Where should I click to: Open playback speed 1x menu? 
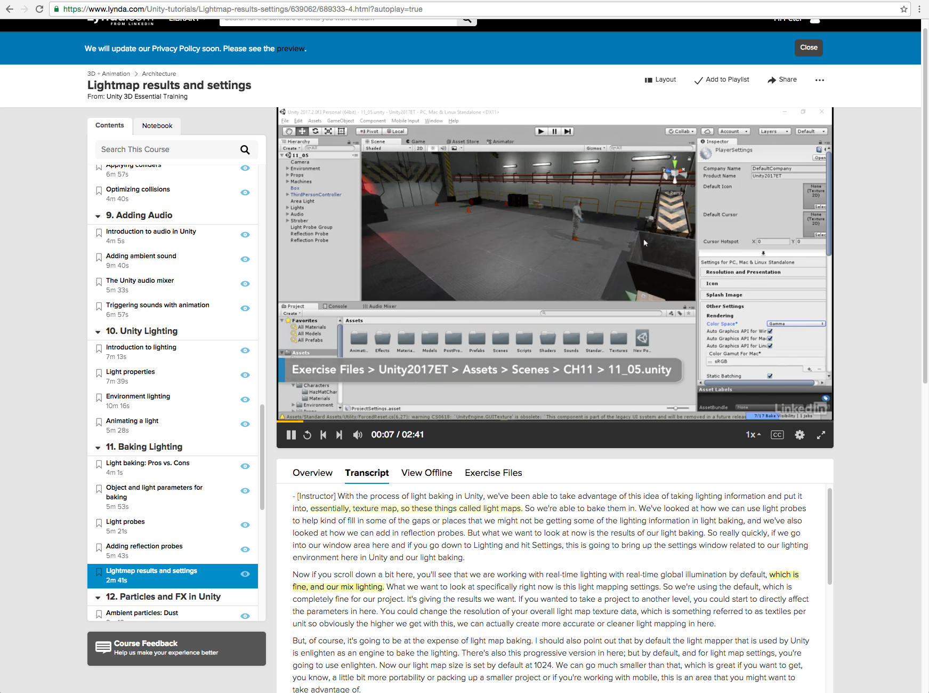point(753,435)
